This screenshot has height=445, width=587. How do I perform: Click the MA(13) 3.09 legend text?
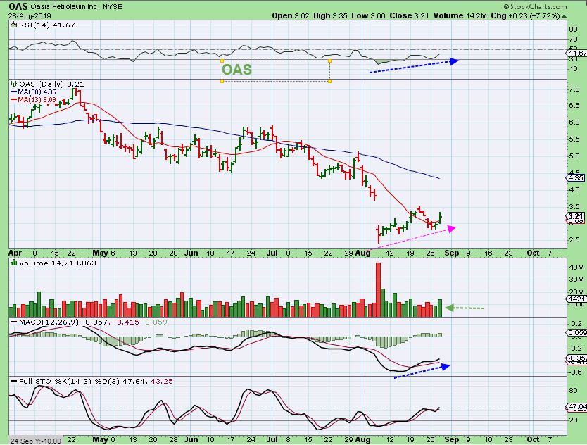37,100
